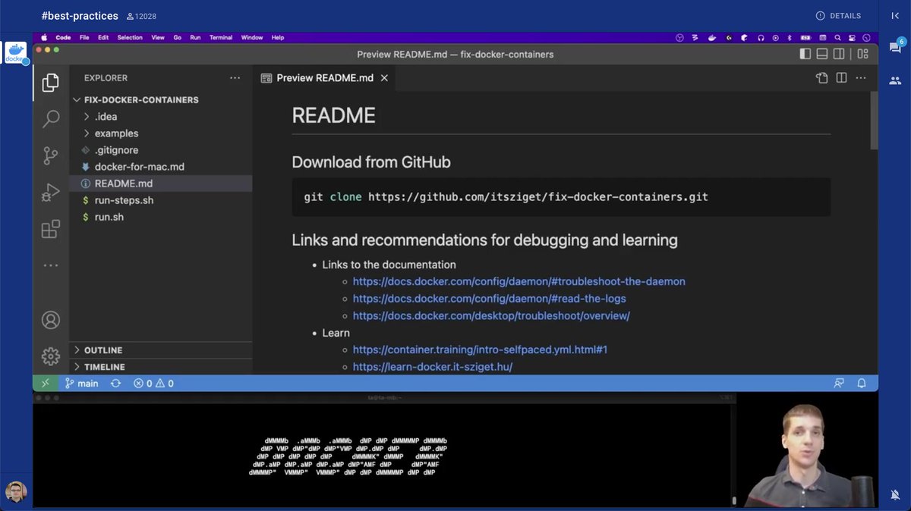
Task: Click the headphones icon in macOS menu bar
Action: pyautogui.click(x=760, y=37)
